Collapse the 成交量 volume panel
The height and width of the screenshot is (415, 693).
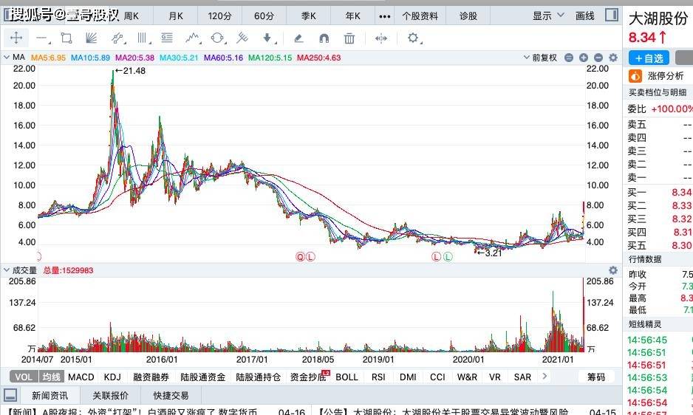click(7, 270)
